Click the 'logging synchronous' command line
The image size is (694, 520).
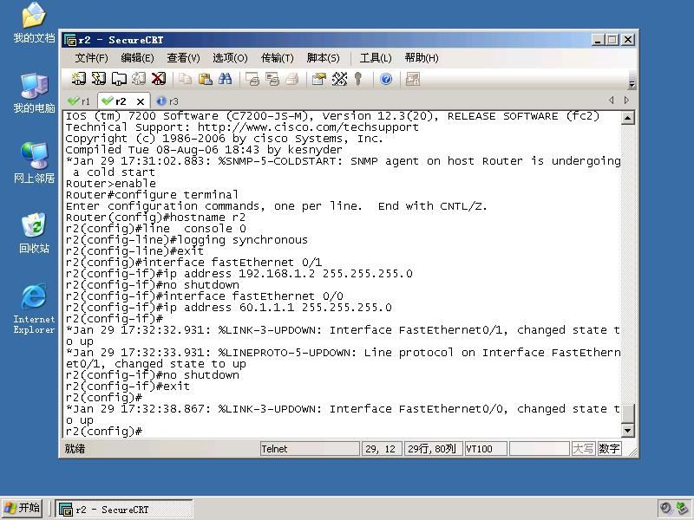(187, 240)
